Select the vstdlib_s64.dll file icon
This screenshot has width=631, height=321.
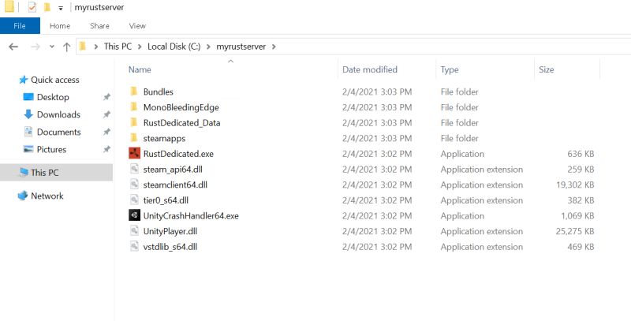tap(134, 246)
